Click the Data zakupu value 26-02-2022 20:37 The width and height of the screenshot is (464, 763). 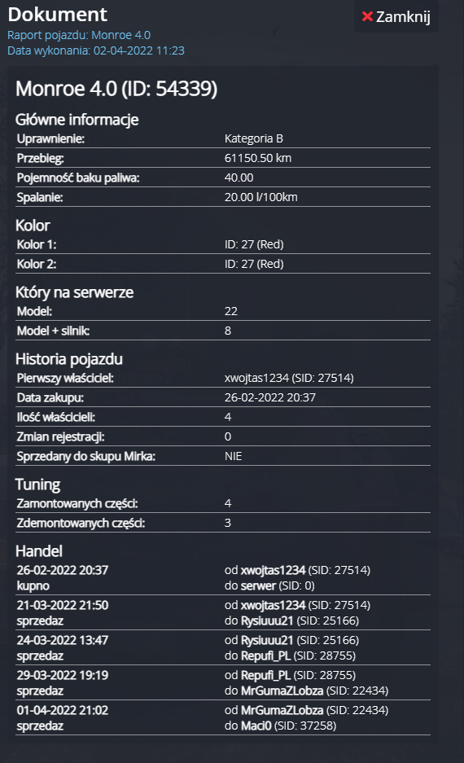click(x=270, y=397)
